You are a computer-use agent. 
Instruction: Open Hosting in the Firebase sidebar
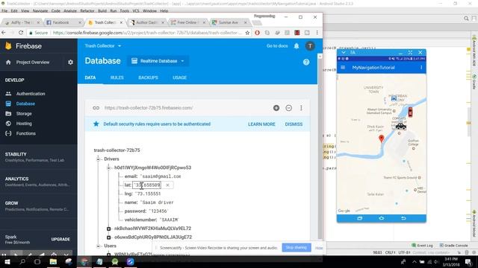pyautogui.click(x=24, y=124)
